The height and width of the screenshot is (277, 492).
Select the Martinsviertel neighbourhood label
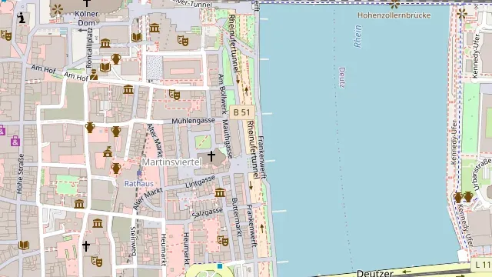pyautogui.click(x=171, y=162)
